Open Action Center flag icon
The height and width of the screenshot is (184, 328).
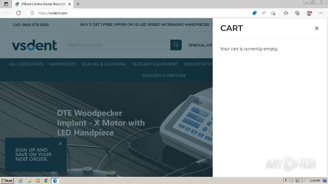[304, 181]
